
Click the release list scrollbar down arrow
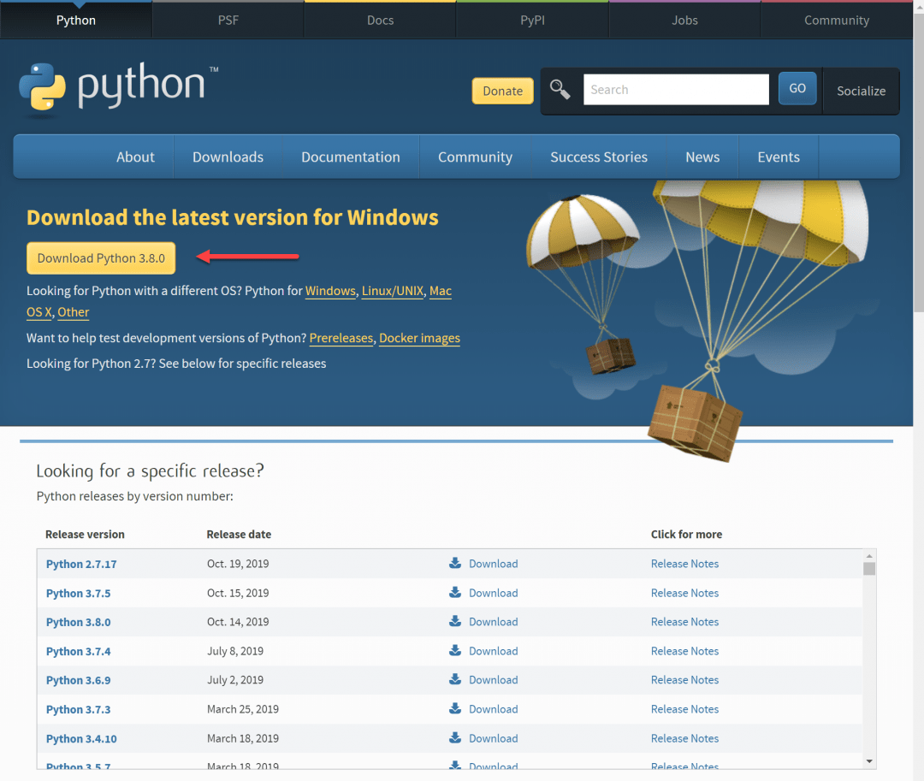point(869,761)
